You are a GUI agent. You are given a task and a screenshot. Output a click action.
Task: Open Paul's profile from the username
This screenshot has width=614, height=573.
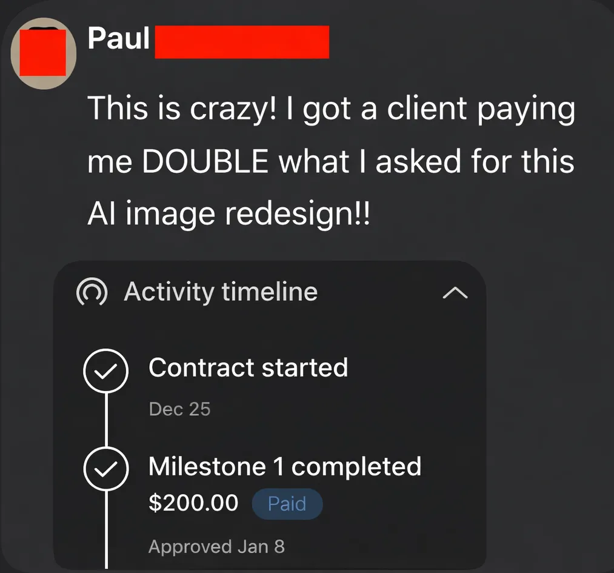(x=119, y=39)
